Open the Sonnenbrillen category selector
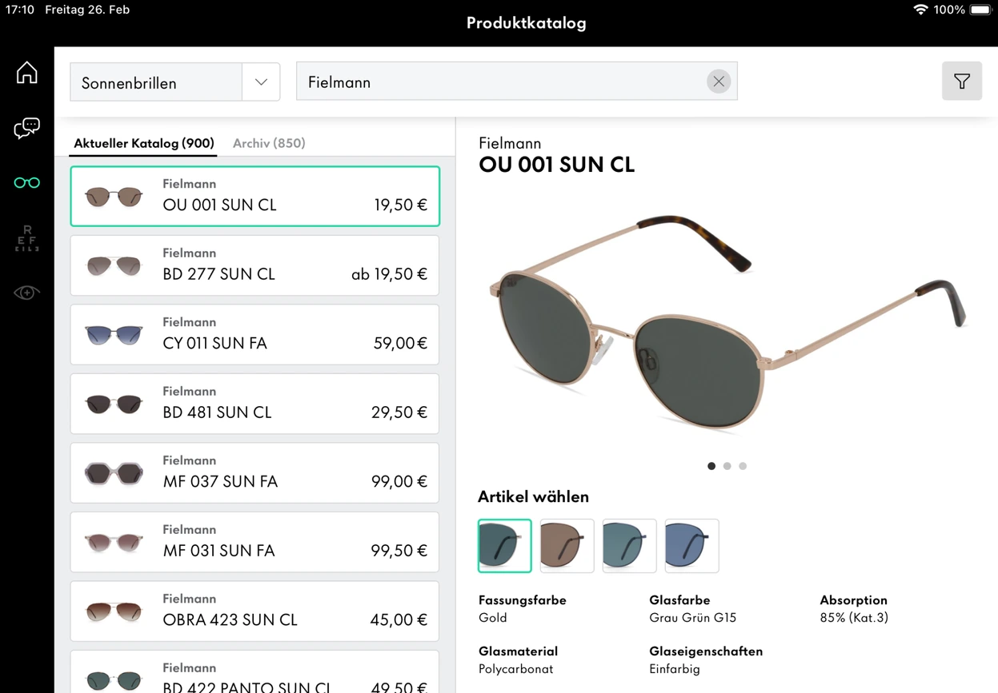The image size is (998, 693). (174, 82)
